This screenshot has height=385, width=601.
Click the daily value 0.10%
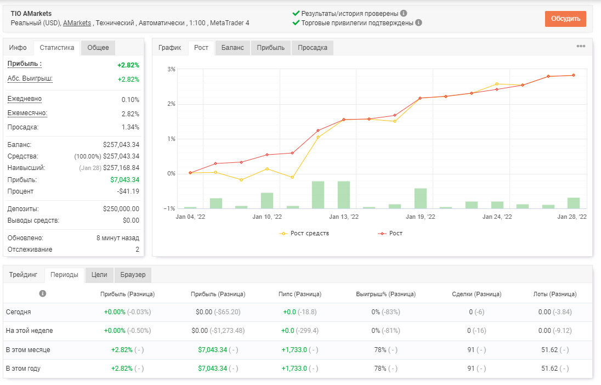click(x=131, y=100)
